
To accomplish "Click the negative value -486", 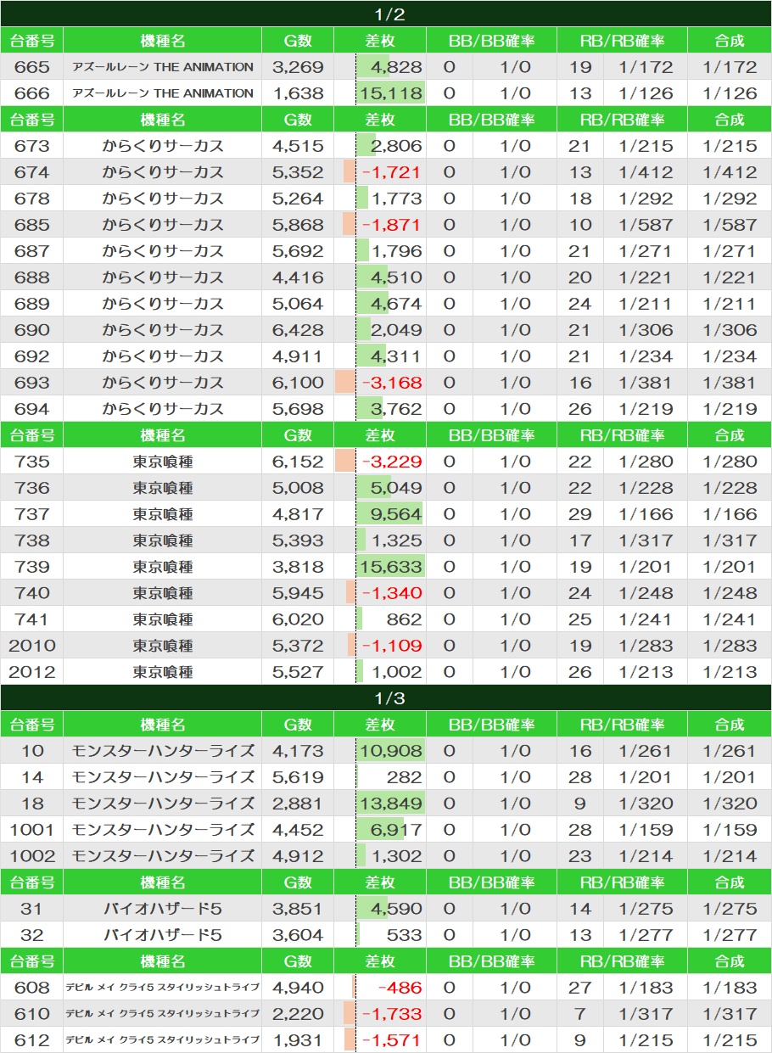I will coord(400,988).
